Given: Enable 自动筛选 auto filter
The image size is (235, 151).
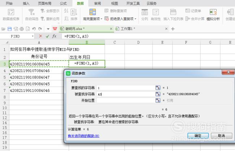Looking at the screenshot, I should 31,14.
